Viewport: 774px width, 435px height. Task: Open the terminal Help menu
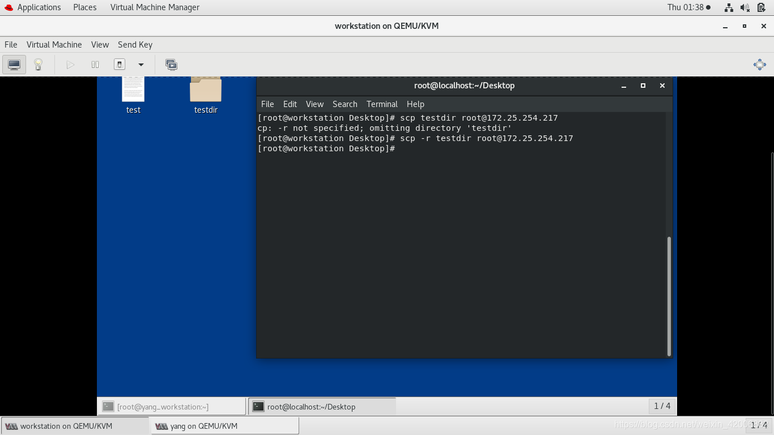pyautogui.click(x=415, y=104)
